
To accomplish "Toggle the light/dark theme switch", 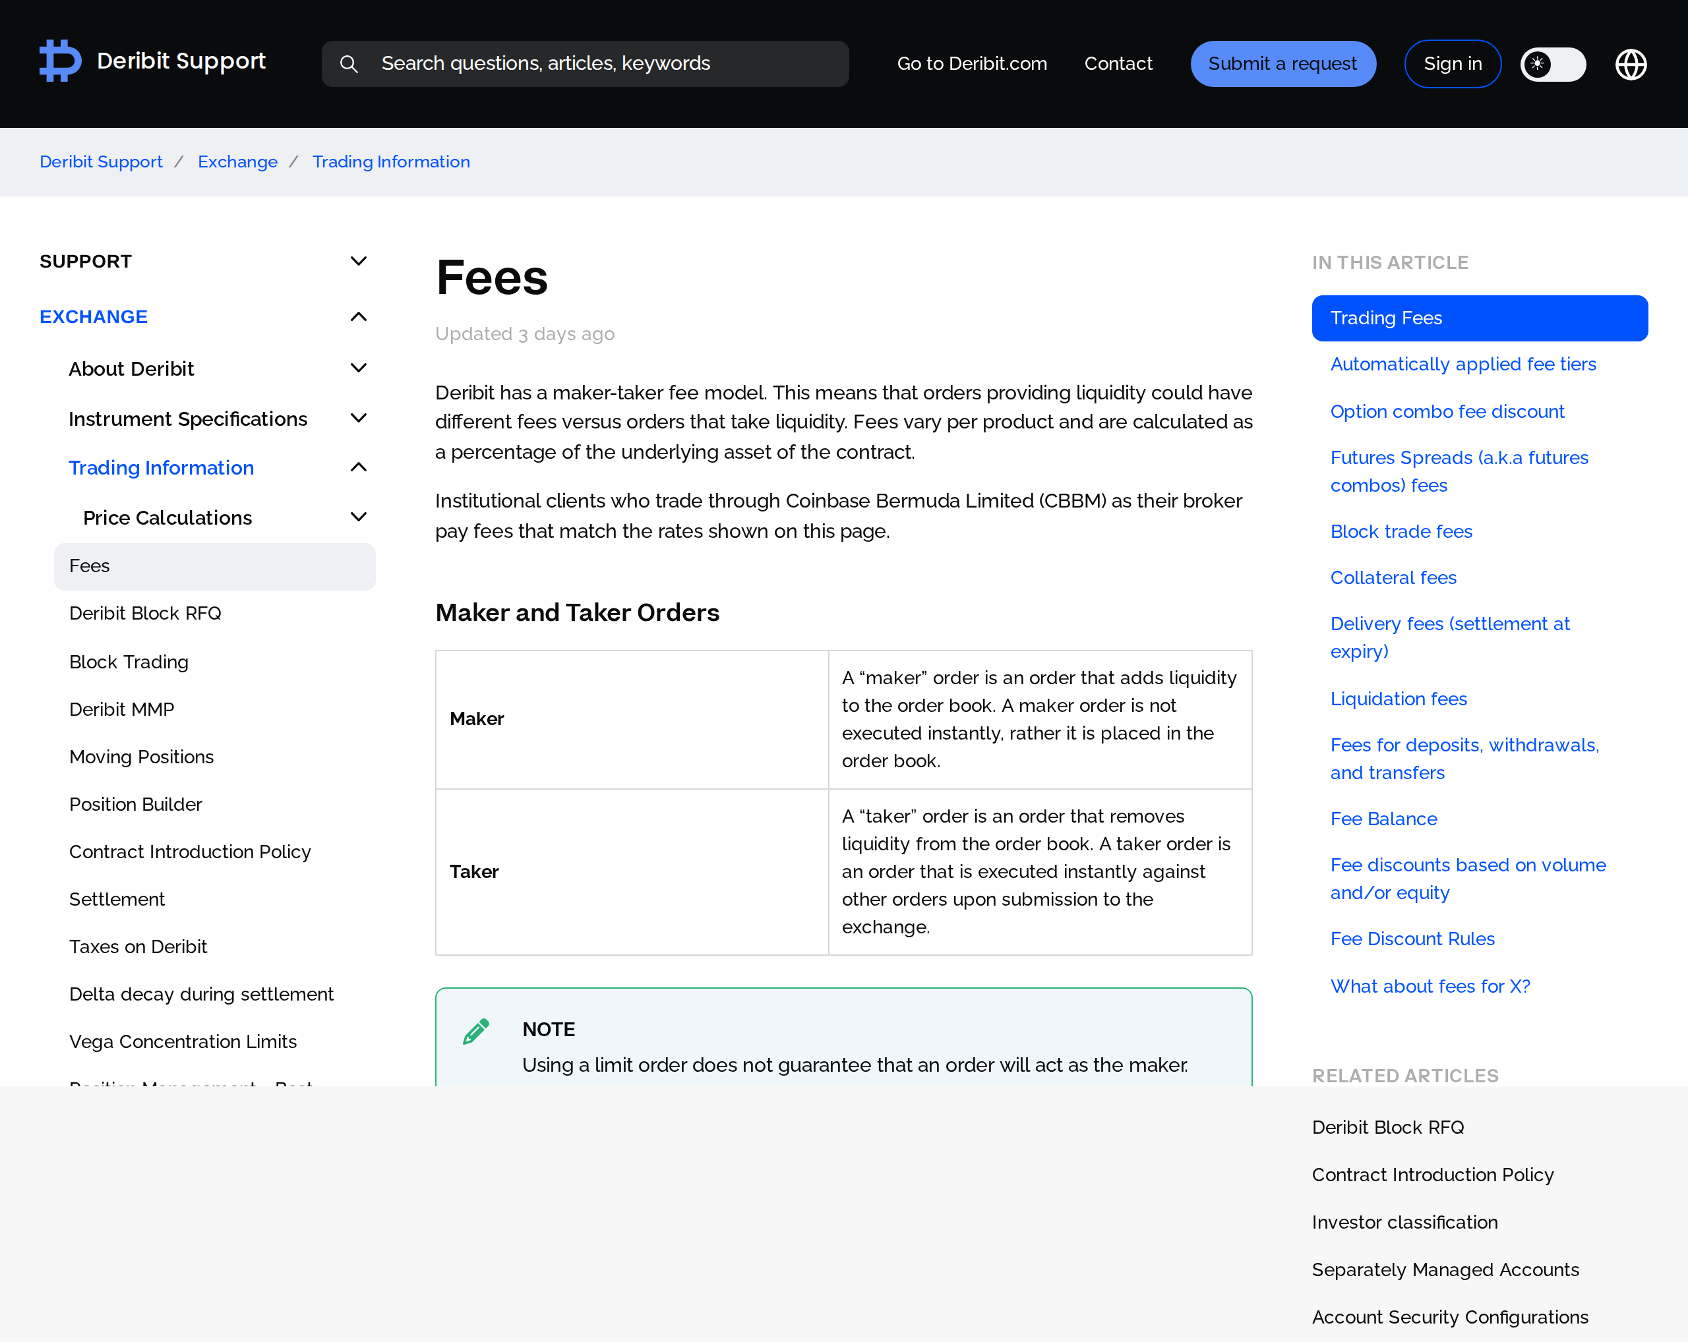I will (x=1553, y=64).
